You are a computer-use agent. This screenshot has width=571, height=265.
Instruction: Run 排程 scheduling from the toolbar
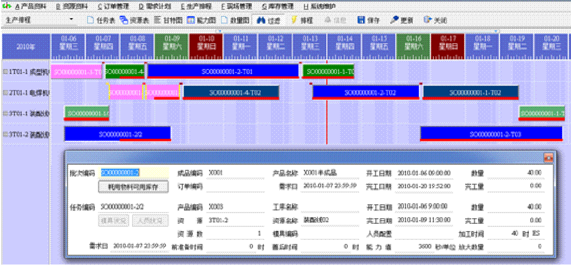pyautogui.click(x=301, y=21)
